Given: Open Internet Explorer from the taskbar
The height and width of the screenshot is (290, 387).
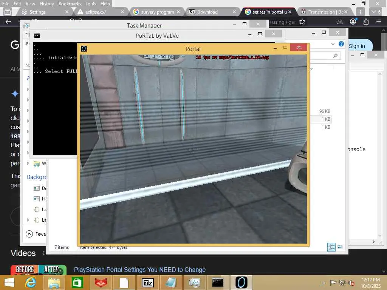Looking at the screenshot, I should pos(31,282).
